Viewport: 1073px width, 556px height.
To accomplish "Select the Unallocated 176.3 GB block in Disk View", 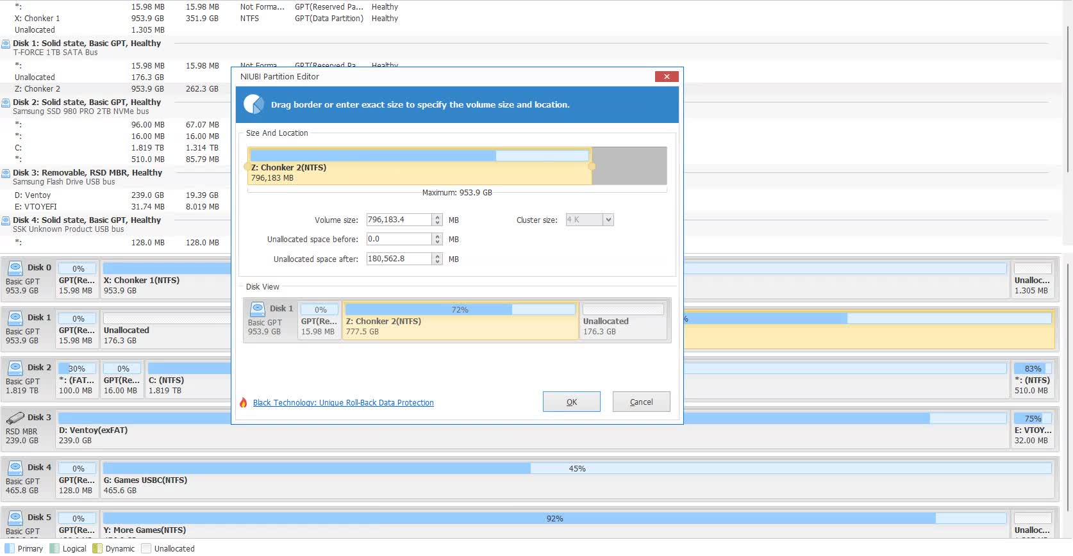I will (622, 320).
